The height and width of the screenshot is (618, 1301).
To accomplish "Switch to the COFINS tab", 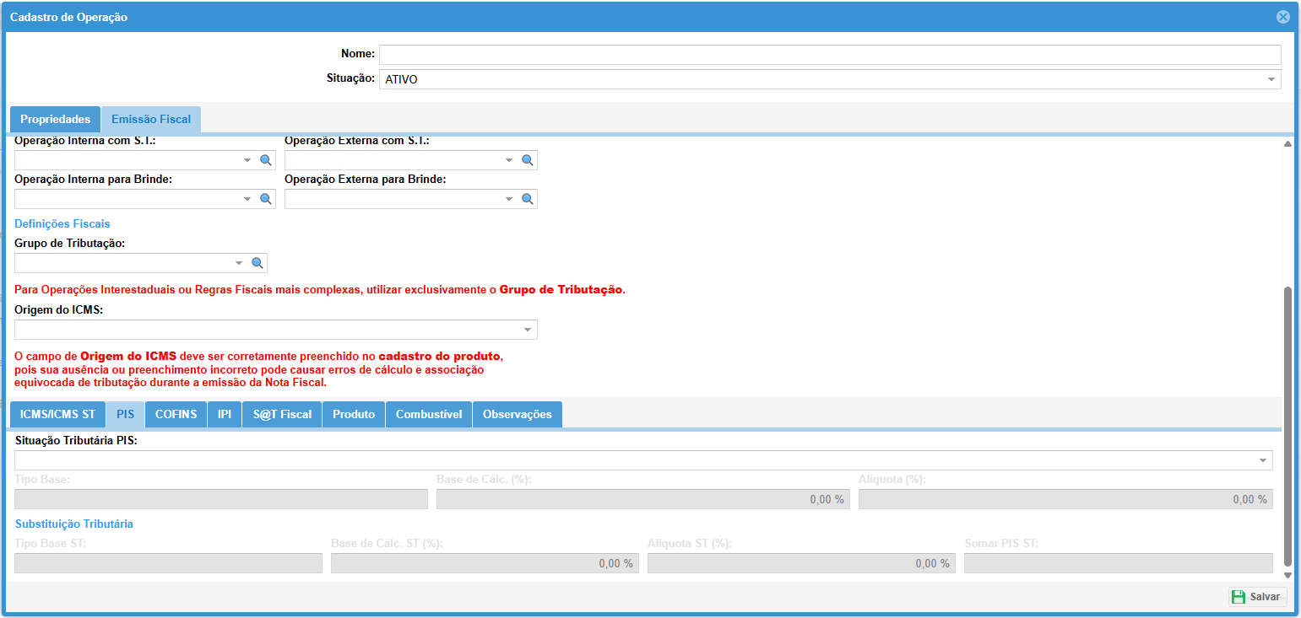I will point(176,415).
